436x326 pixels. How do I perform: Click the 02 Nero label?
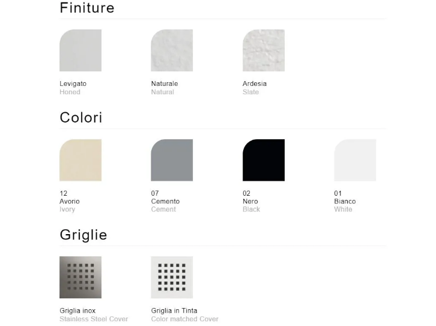250,201
